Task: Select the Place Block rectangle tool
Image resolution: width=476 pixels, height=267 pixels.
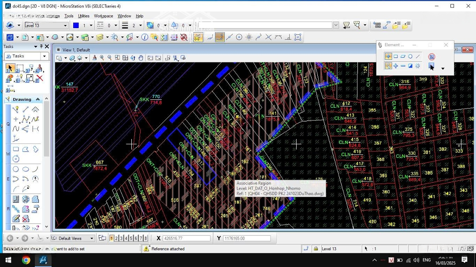Action: tap(16, 150)
